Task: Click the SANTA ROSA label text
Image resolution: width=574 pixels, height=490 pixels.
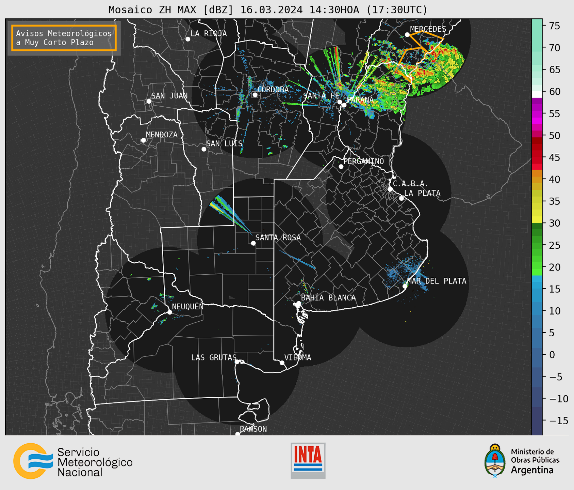Action: point(278,238)
